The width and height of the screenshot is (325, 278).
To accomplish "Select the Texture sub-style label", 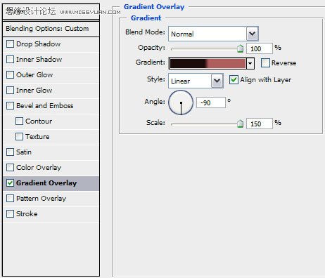I will [37, 136].
